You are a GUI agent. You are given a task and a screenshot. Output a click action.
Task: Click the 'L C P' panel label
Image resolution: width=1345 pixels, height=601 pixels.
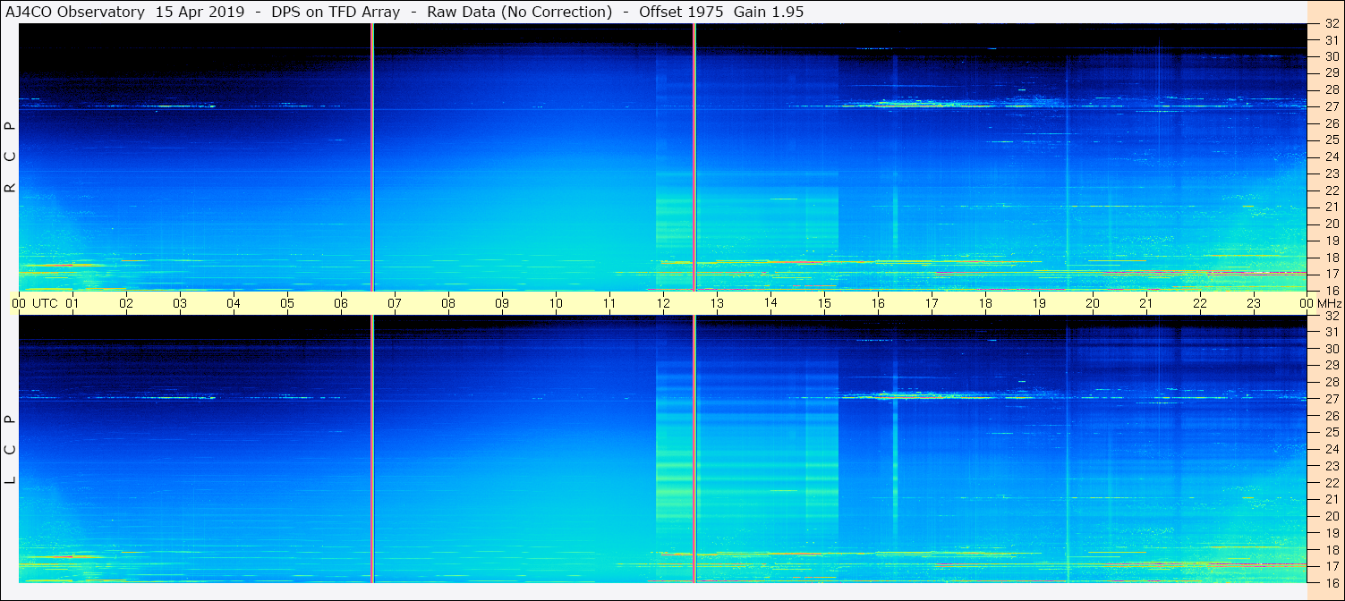[x=11, y=450]
